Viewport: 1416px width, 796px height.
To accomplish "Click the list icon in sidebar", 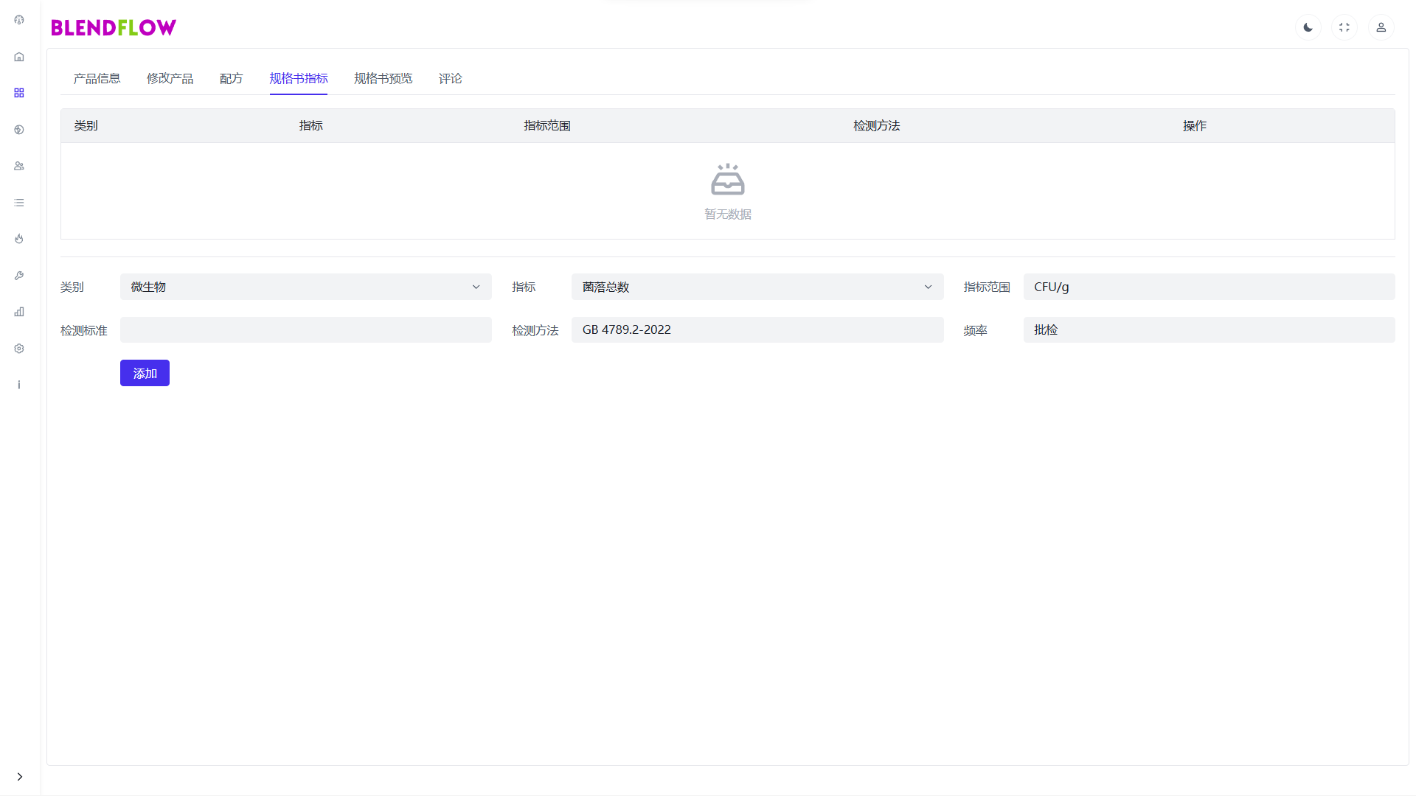I will [x=19, y=203].
